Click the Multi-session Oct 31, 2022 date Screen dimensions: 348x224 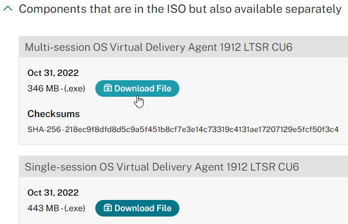click(x=52, y=73)
